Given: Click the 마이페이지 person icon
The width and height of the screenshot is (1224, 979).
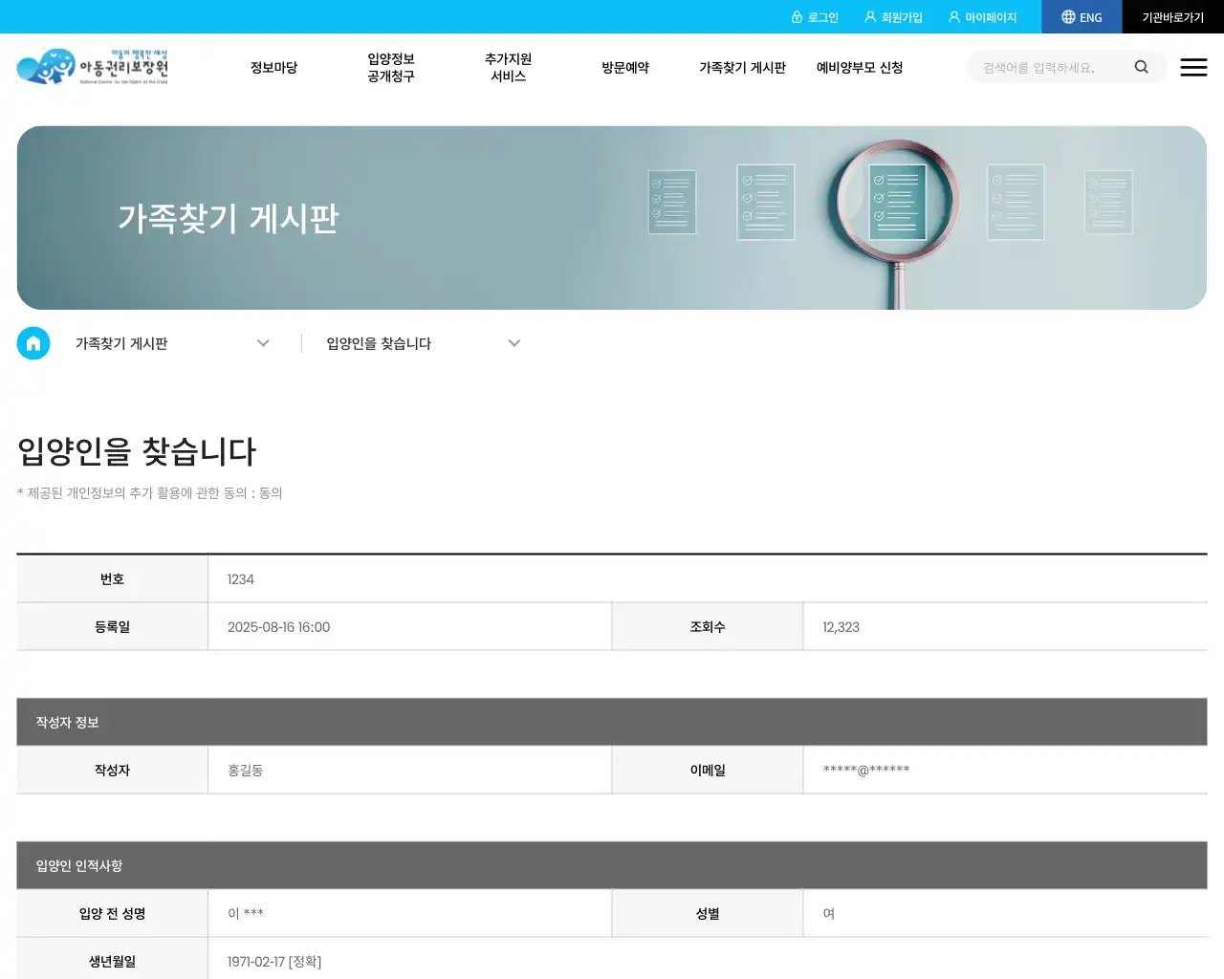Looking at the screenshot, I should (x=953, y=16).
